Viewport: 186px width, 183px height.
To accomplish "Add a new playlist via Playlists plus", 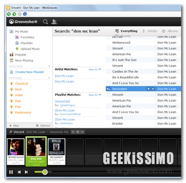I will coord(49,66).
